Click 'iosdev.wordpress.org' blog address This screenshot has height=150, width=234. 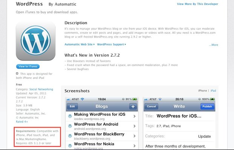point(89,119)
